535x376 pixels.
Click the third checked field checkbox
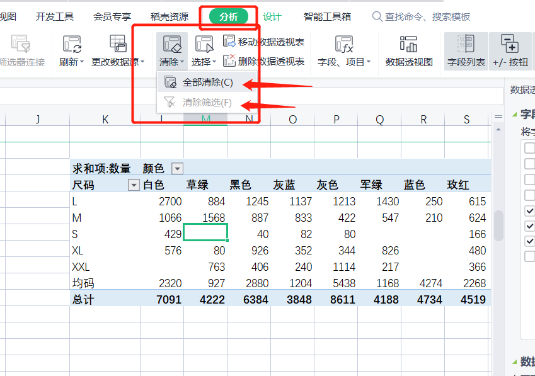tap(529, 241)
